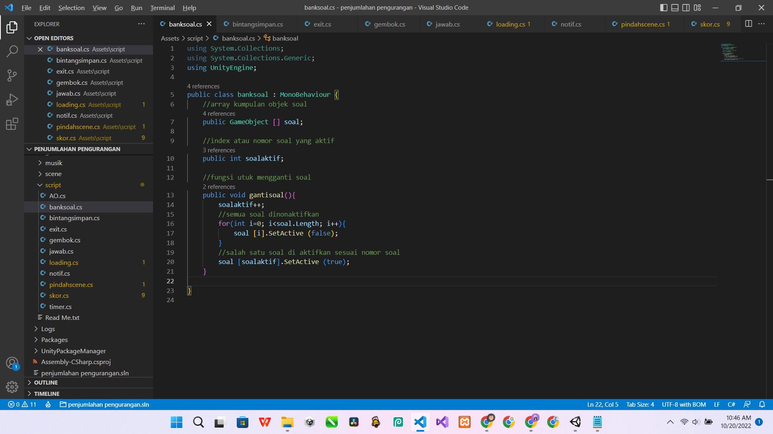Toggle the secondary side bar layout button

pyautogui.click(x=686, y=8)
